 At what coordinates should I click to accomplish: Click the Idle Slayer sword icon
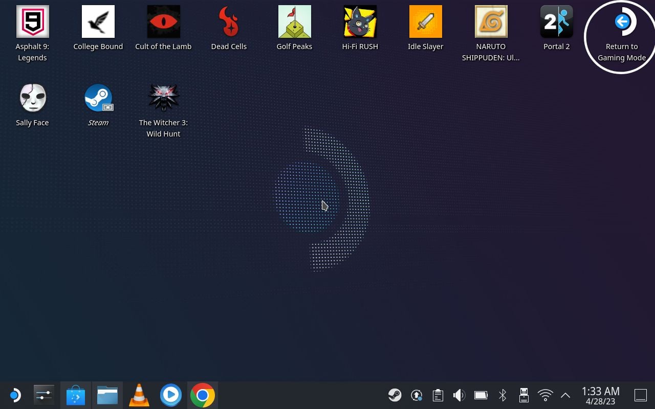coord(426,22)
